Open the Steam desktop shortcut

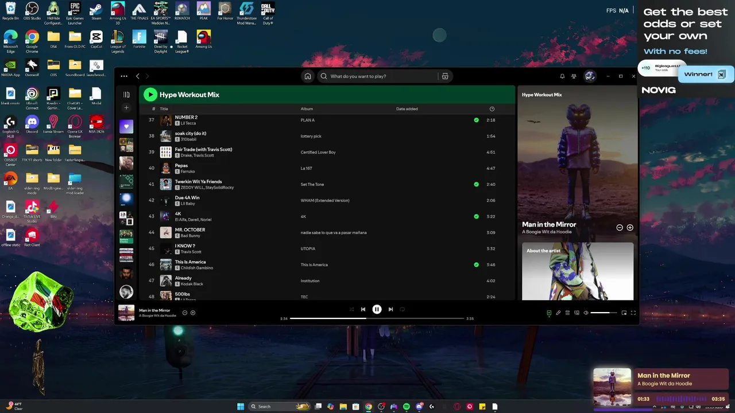click(96, 11)
